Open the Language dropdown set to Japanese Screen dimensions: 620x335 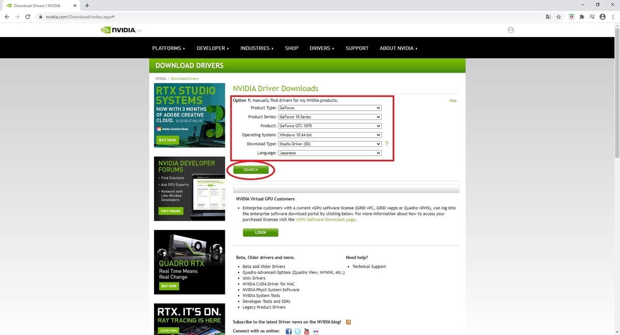coord(330,153)
